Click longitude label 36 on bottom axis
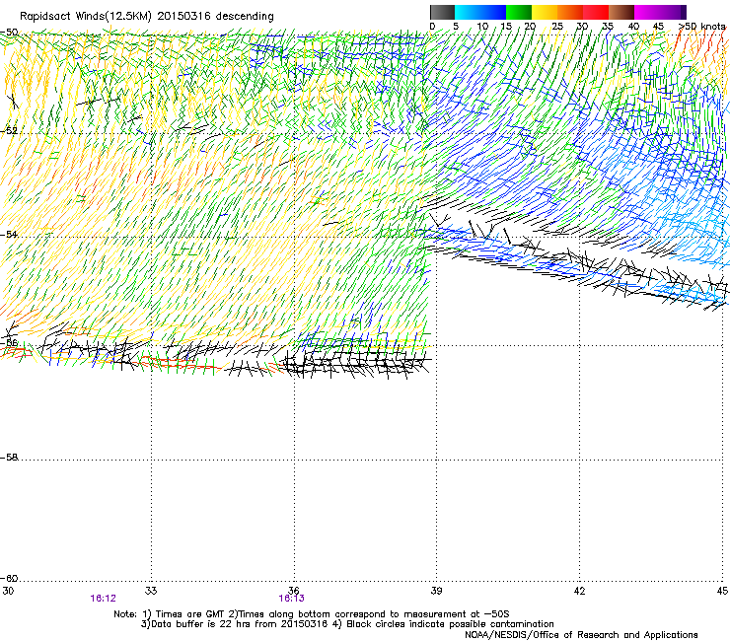The image size is (730, 641). point(293,591)
